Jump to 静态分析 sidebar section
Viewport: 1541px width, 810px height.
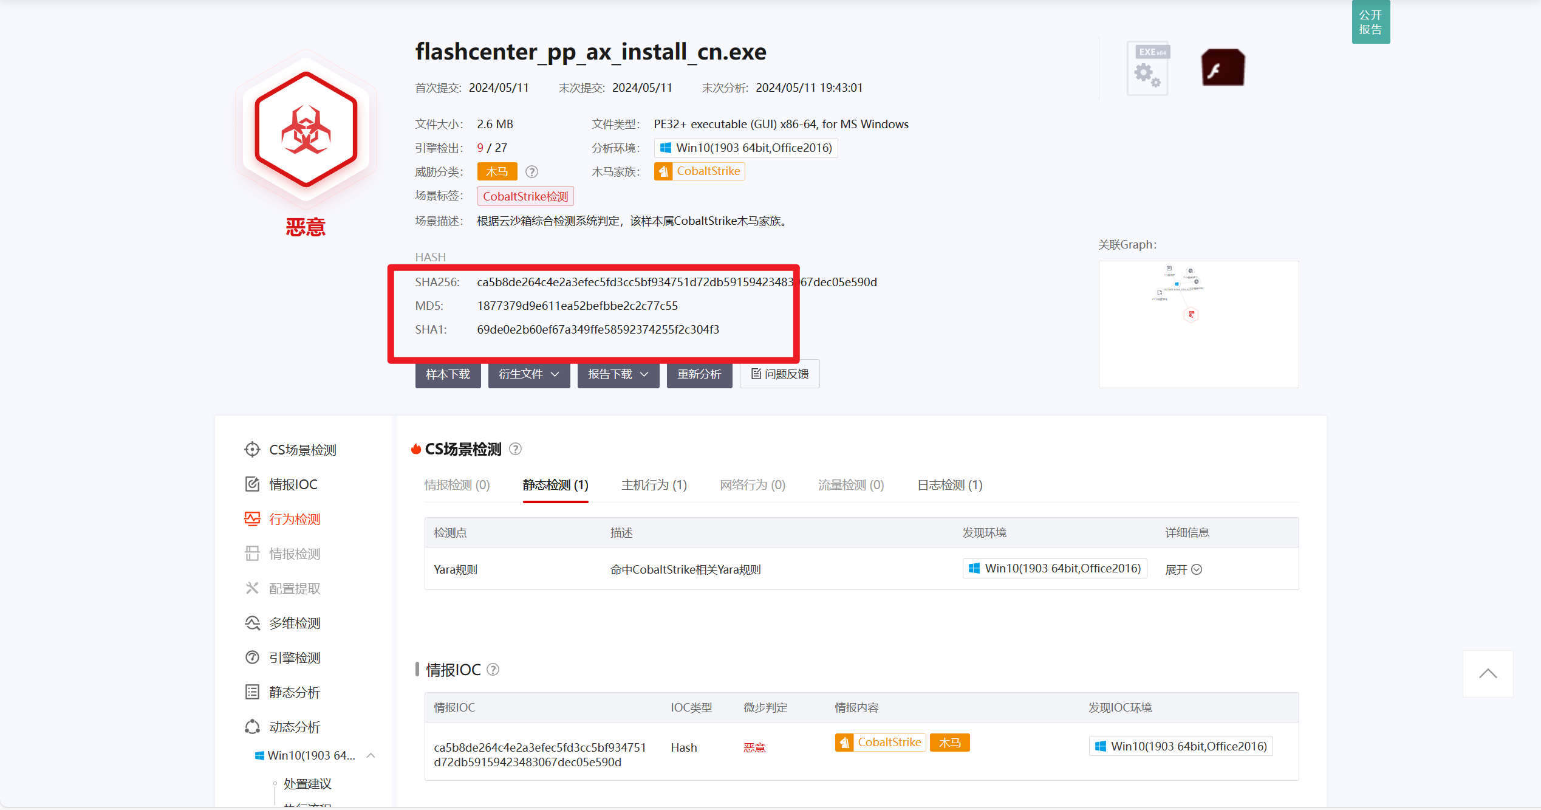(x=294, y=692)
